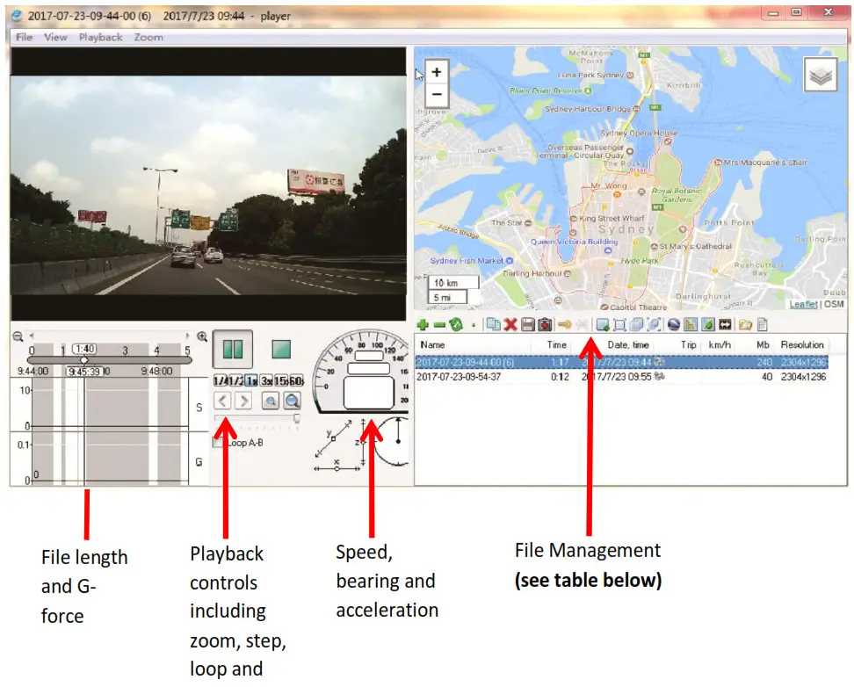Stop the video playback
This screenshot has width=854, height=687.
(x=279, y=348)
